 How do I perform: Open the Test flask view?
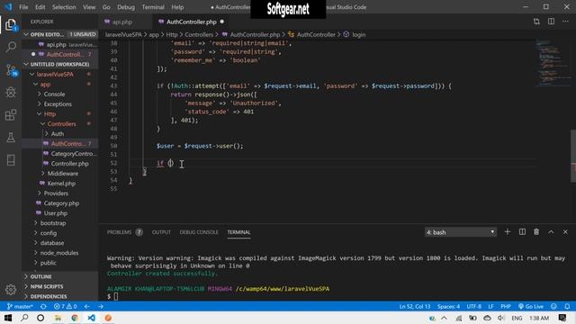(11, 138)
